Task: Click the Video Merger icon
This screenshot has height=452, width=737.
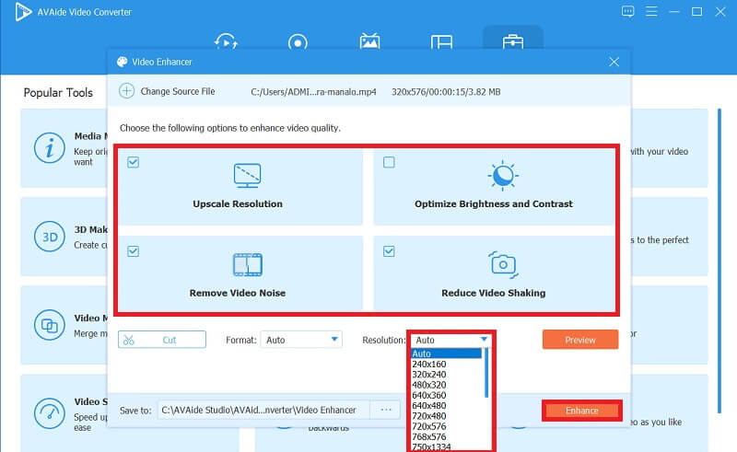Action: 50,325
